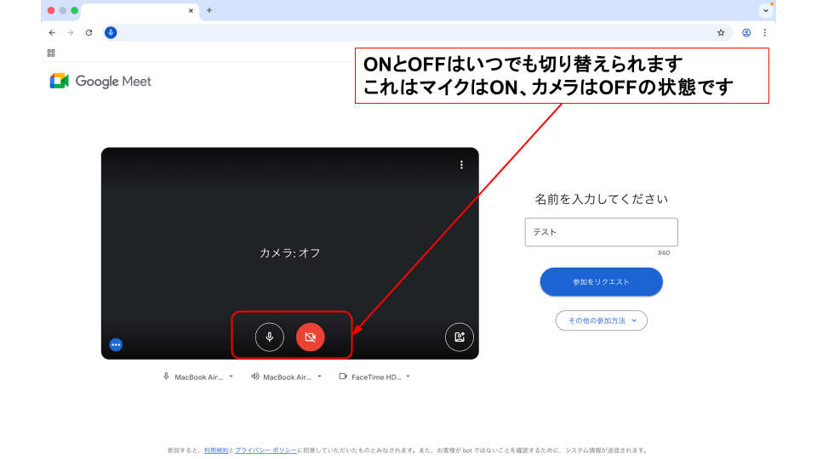Viewport: 817px width, 459px height.
Task: Open the apps grid in bookmarks bar
Action: pos(51,53)
